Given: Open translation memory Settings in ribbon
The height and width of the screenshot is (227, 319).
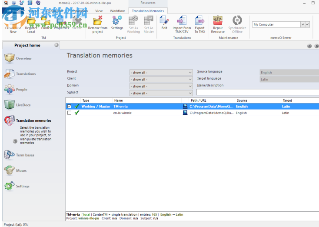Looking at the screenshot, I should pyautogui.click(x=117, y=23).
